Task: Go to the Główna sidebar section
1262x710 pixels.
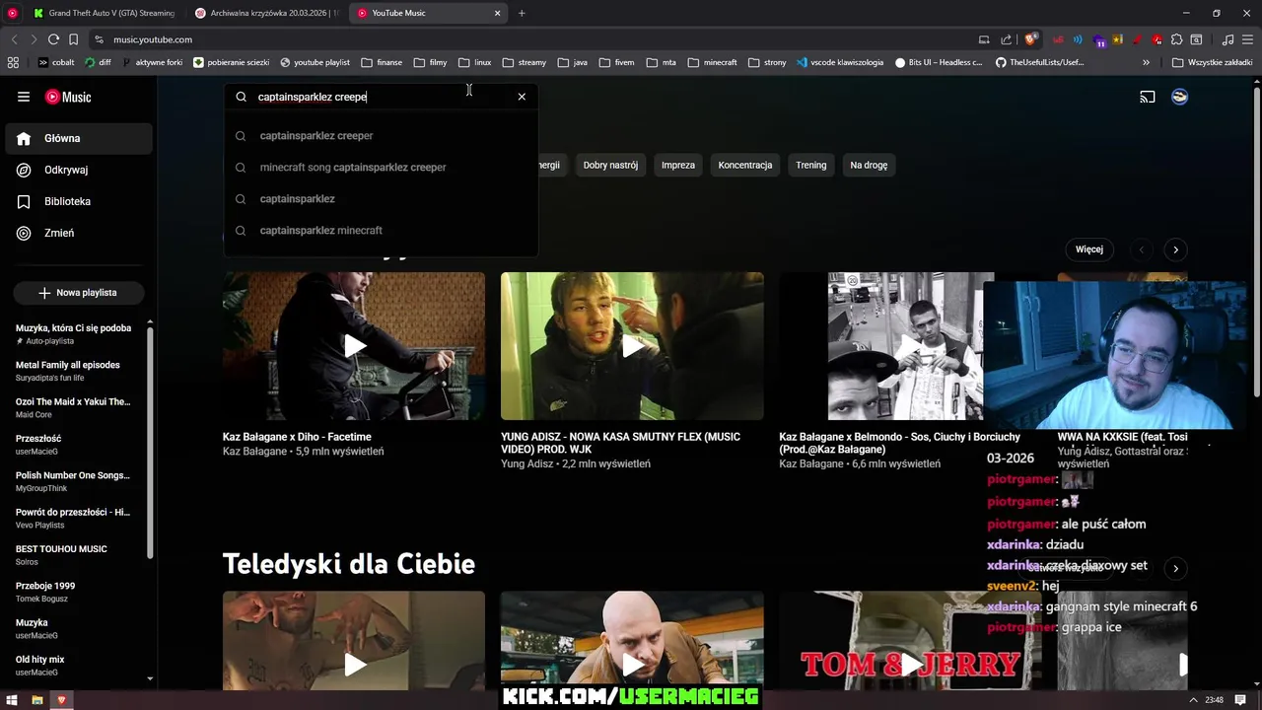Action: (x=79, y=138)
